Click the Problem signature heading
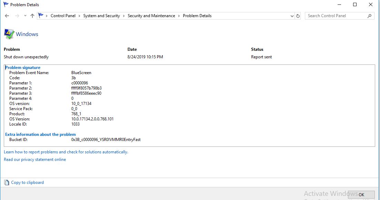The height and width of the screenshot is (200, 380). point(23,68)
